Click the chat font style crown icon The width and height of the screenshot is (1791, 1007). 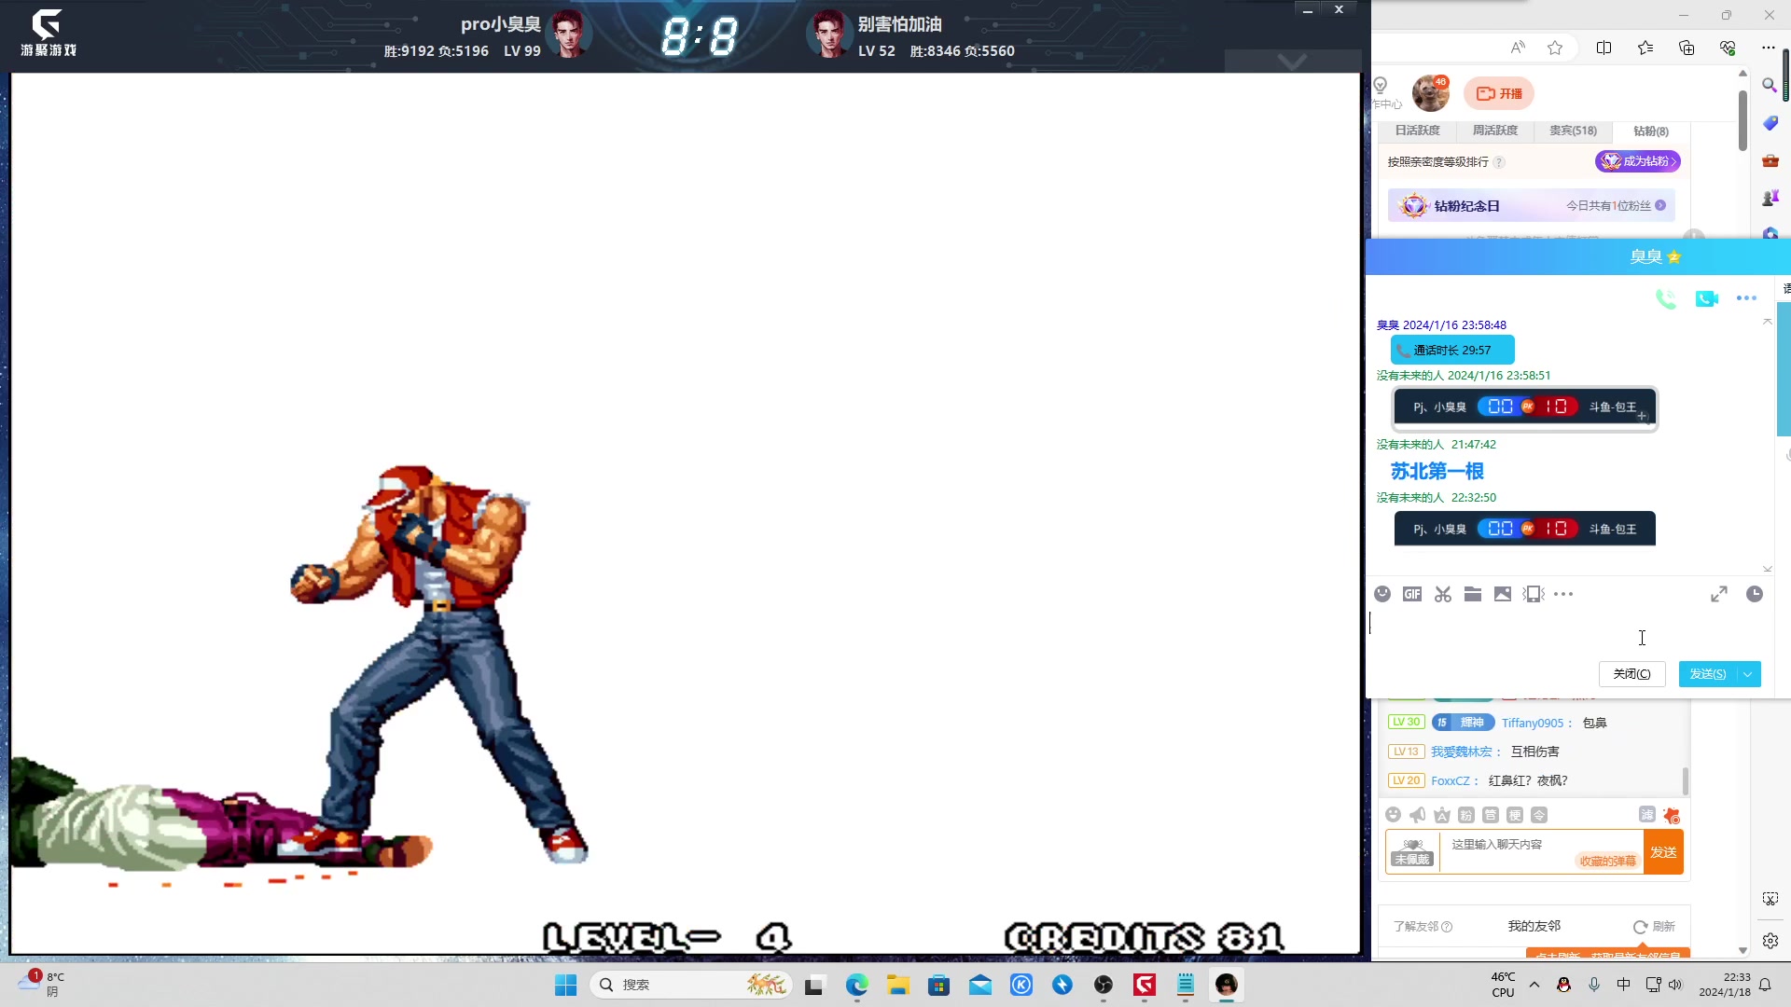[x=1441, y=815]
